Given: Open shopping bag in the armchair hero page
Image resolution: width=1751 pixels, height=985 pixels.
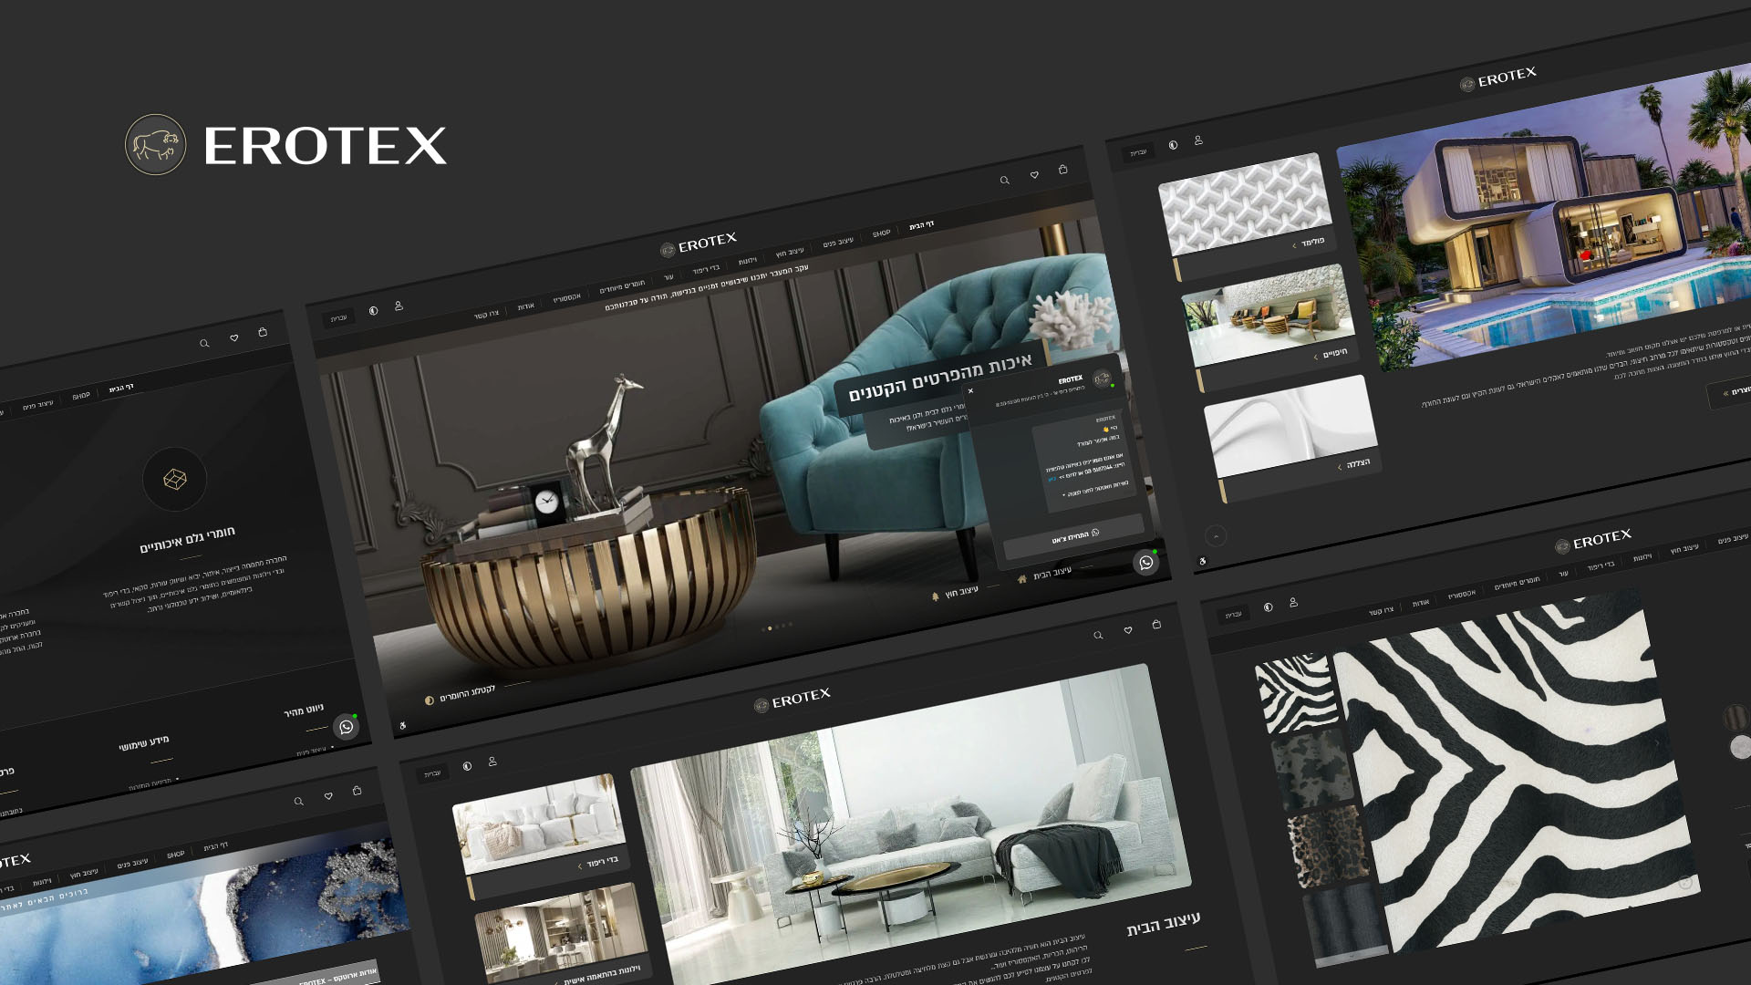Looking at the screenshot, I should click(1062, 170).
